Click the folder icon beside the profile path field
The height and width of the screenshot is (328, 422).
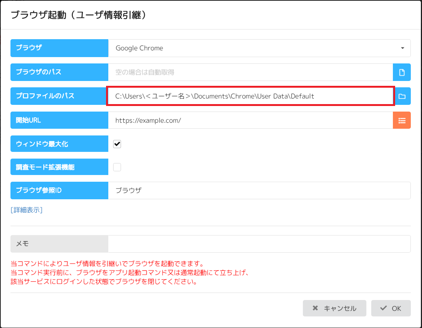coord(402,96)
